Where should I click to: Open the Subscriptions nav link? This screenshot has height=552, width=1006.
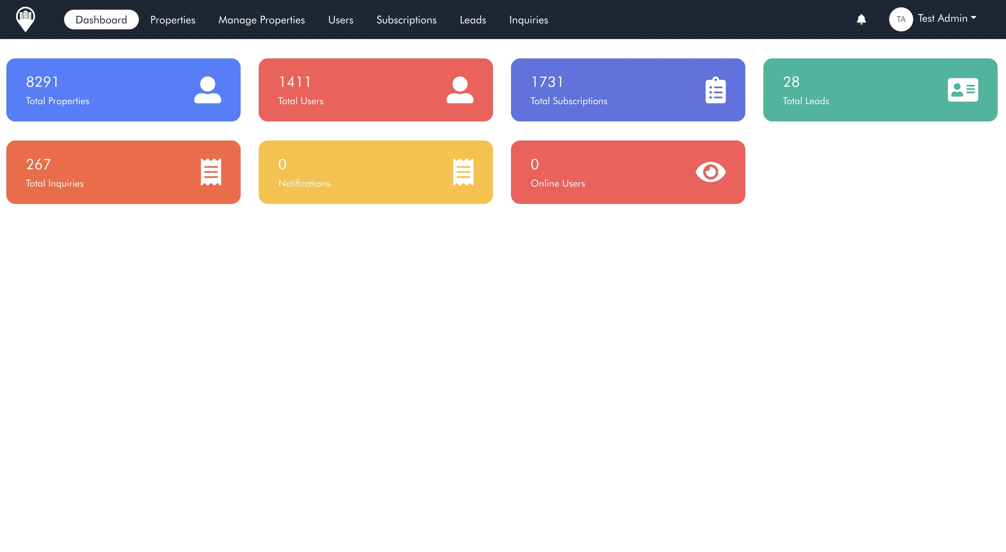click(406, 19)
